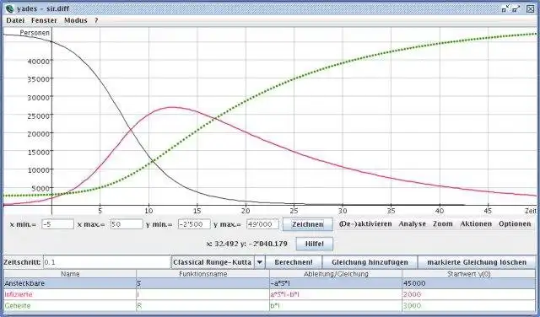Click the yades app icon in title bar
This screenshot has width=540, height=317.
point(9,8)
